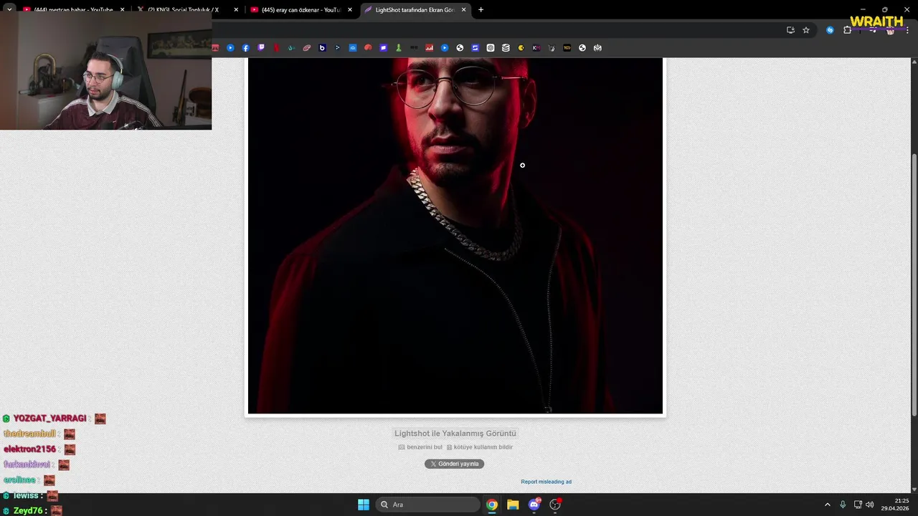Expand the system tray hidden icons chevron
The width and height of the screenshot is (918, 516).
pyautogui.click(x=827, y=505)
